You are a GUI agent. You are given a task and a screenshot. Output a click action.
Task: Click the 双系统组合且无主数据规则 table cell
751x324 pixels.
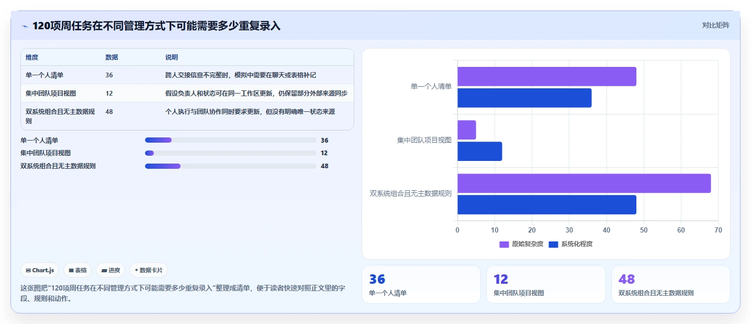[x=60, y=116]
